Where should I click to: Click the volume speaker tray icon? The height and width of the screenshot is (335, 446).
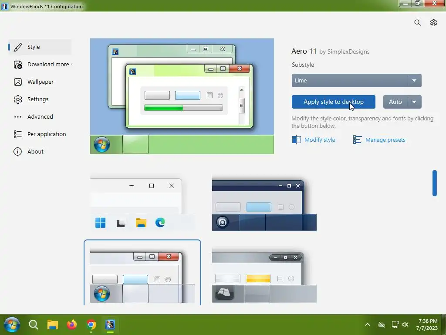pyautogui.click(x=405, y=325)
